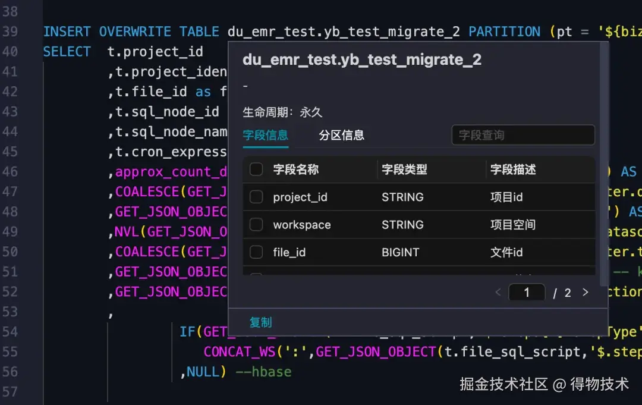Click the SELECT keyword on line 40

(67, 51)
